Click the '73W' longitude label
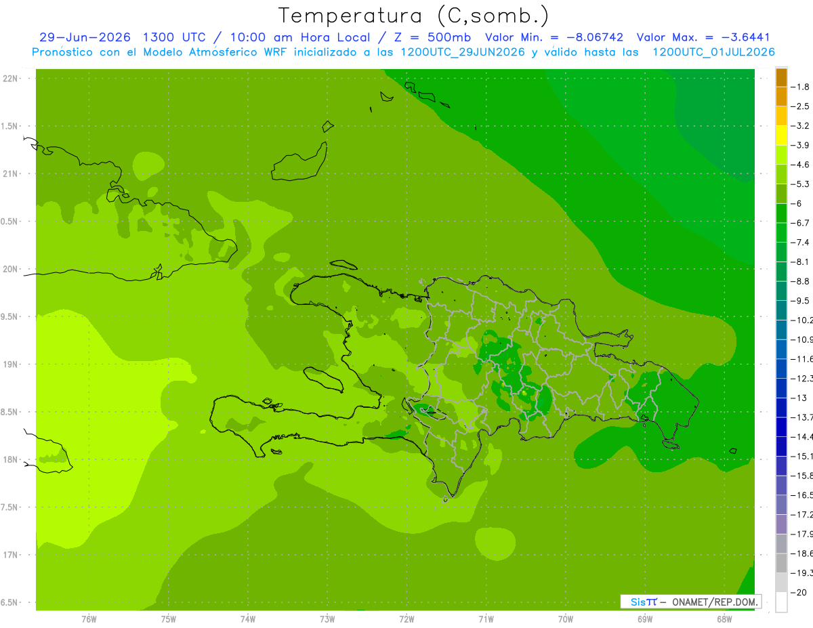The image size is (813, 628). (x=327, y=619)
